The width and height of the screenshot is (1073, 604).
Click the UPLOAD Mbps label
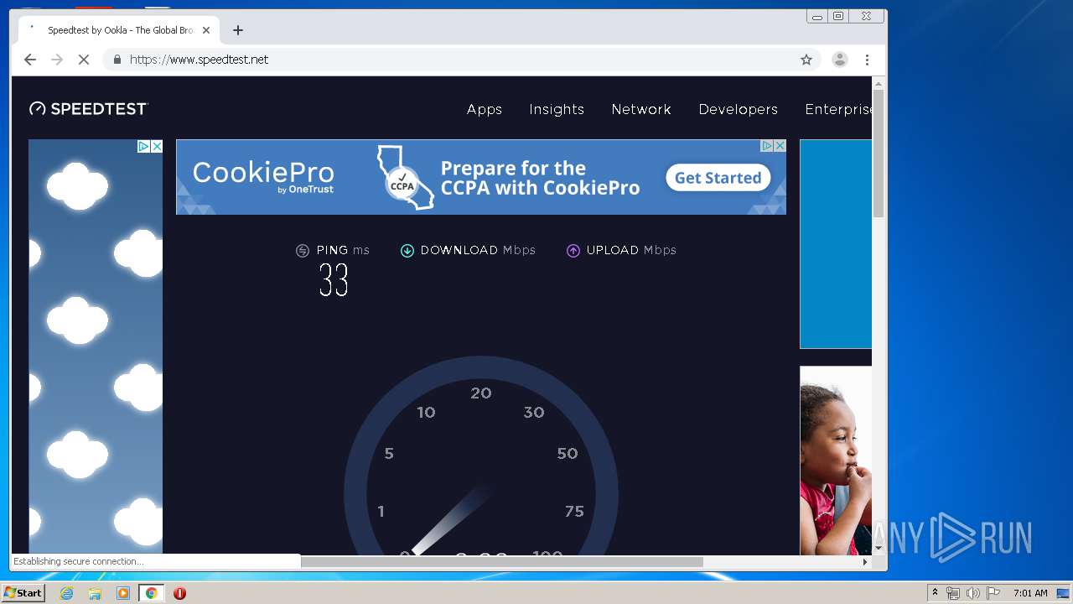631,250
